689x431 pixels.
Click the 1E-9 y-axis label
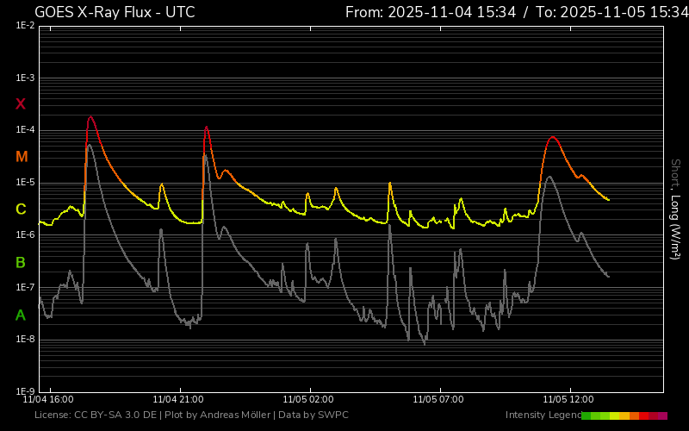pos(25,391)
